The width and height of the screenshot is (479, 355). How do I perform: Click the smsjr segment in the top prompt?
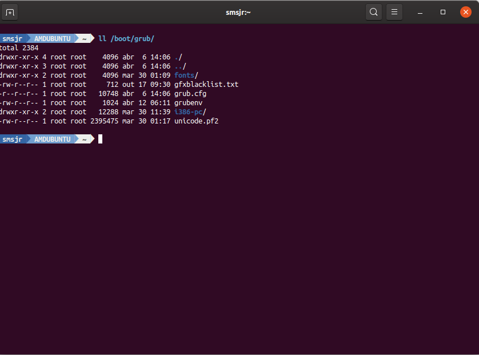12,39
